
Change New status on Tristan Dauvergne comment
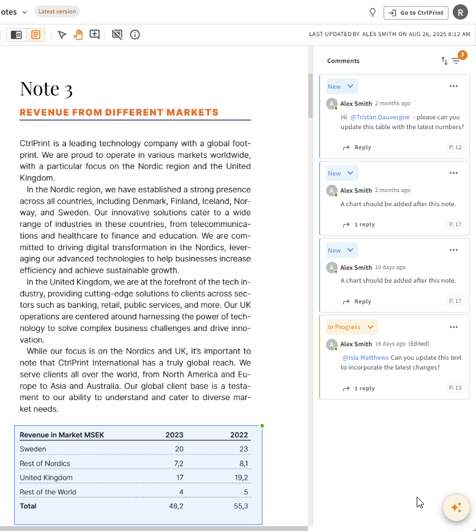point(342,86)
